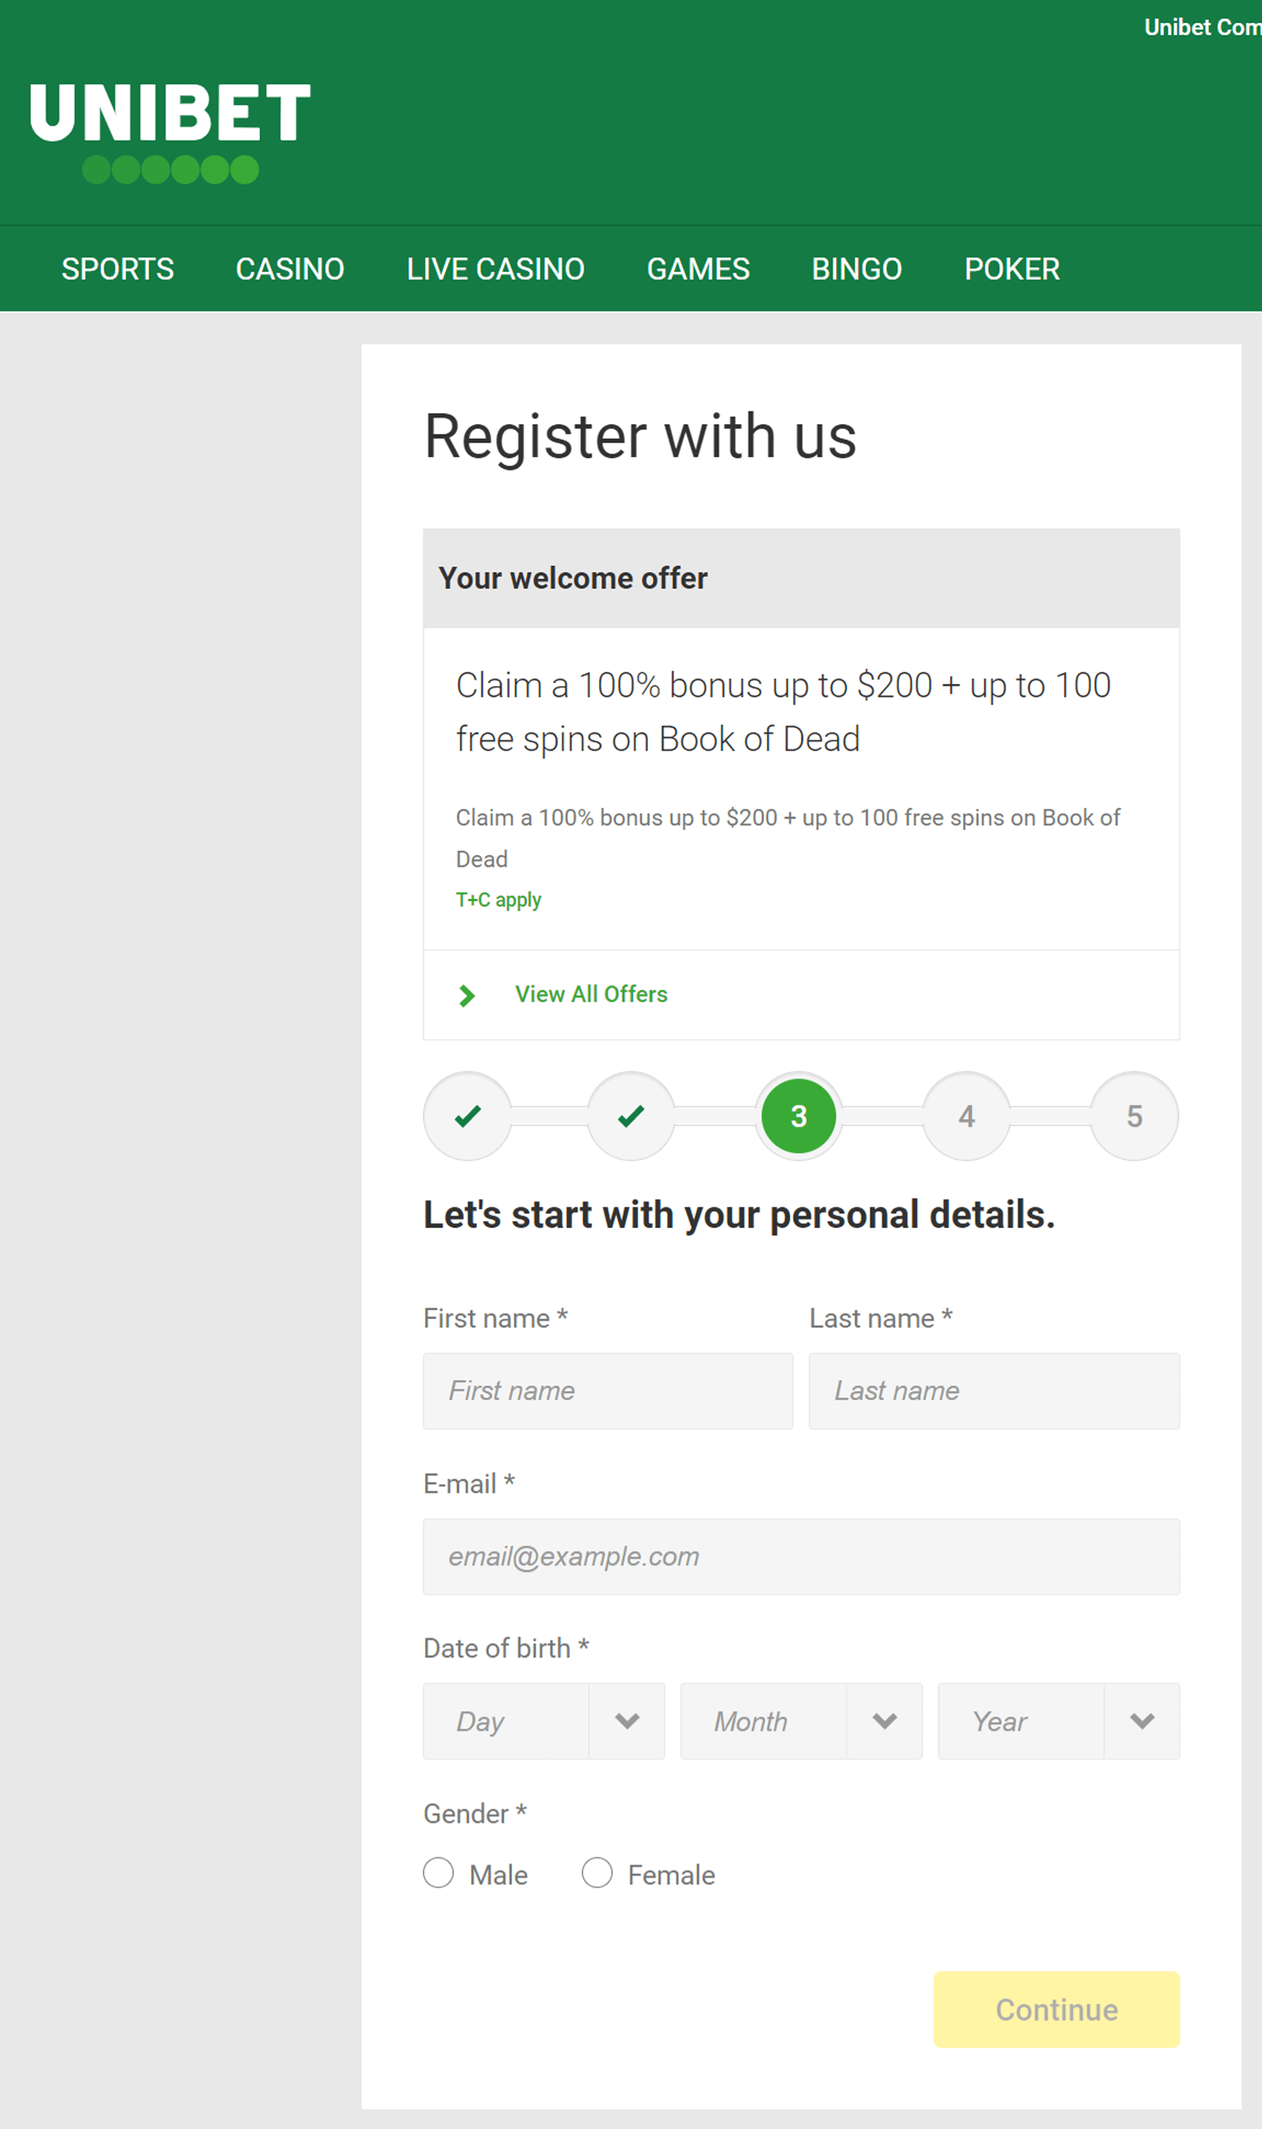Open the Month dropdown
This screenshot has width=1262, height=2129.
pos(801,1721)
